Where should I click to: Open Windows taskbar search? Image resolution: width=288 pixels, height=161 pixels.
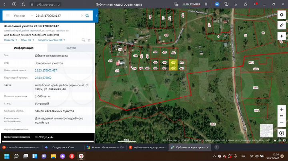(16, 156)
